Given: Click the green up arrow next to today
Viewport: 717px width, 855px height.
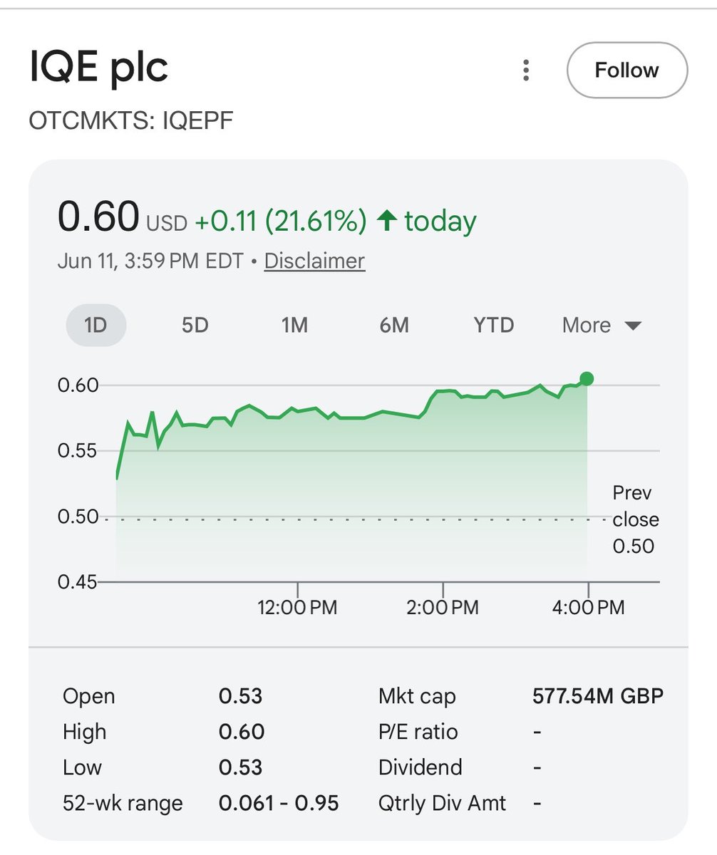Looking at the screenshot, I should click(386, 221).
